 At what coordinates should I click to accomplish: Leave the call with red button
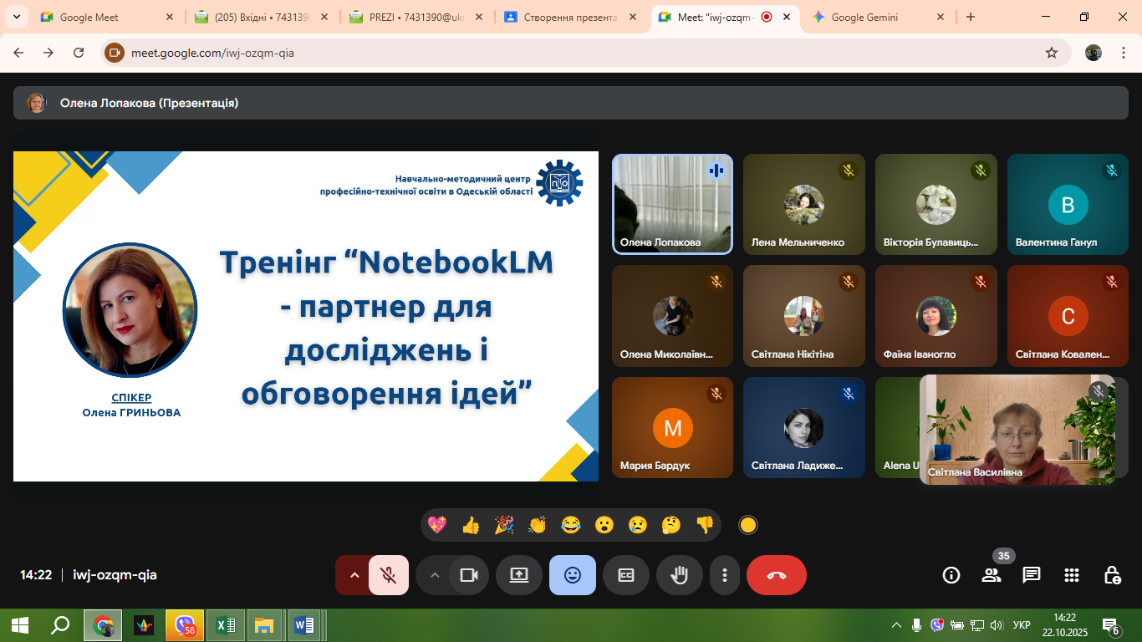(777, 575)
